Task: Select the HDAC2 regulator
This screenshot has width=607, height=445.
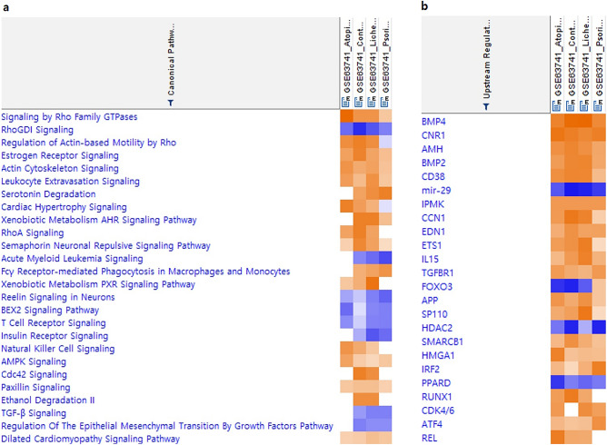Action: tap(437, 328)
